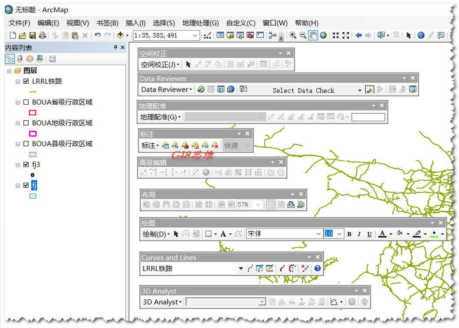Uncheck the LRRL铁路 layer checkbox

[26, 81]
